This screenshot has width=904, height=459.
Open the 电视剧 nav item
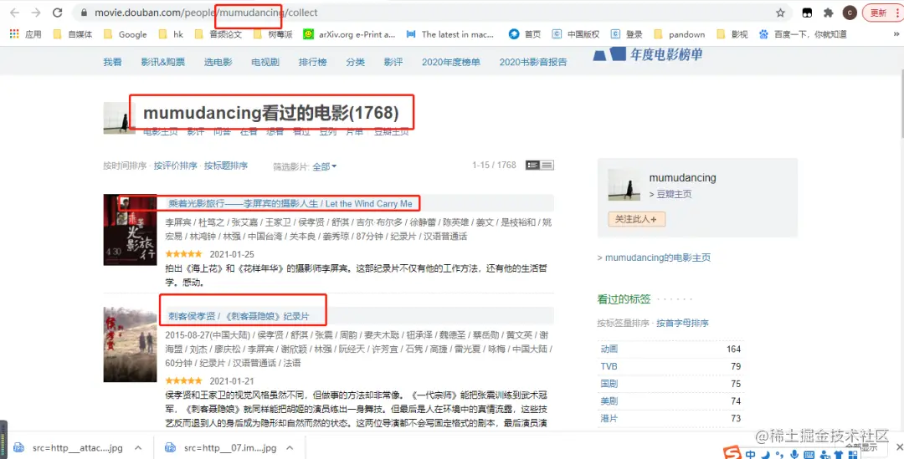(265, 62)
